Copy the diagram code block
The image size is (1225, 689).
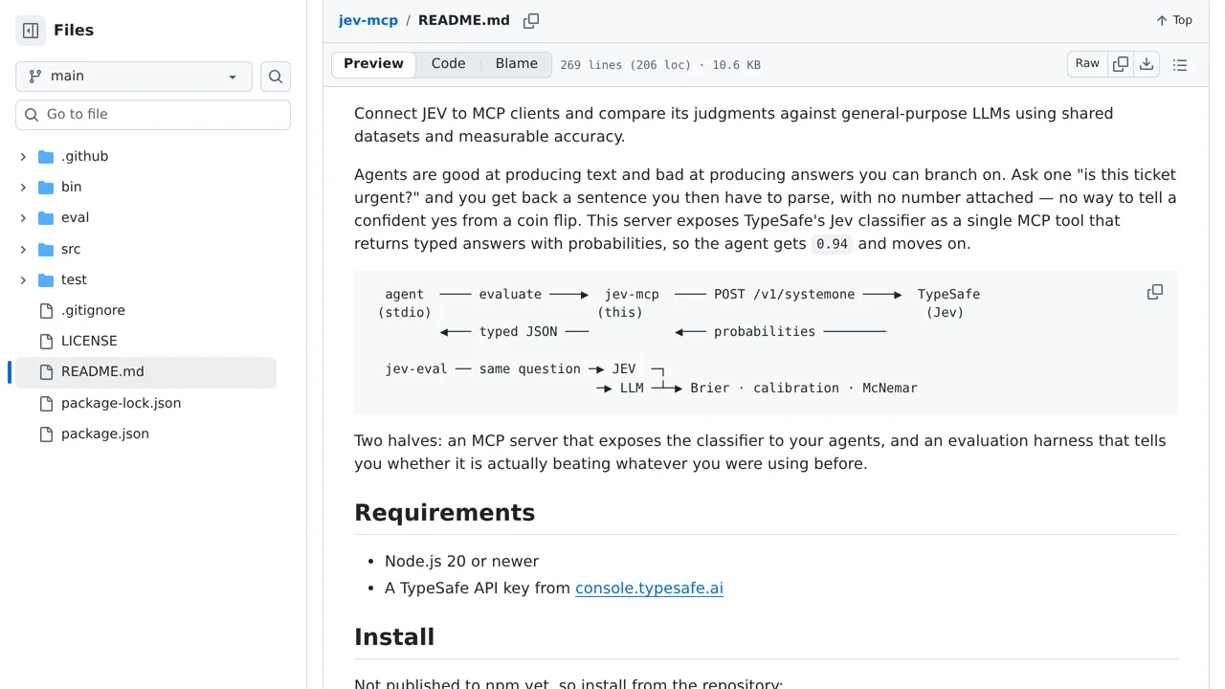pos(1155,292)
